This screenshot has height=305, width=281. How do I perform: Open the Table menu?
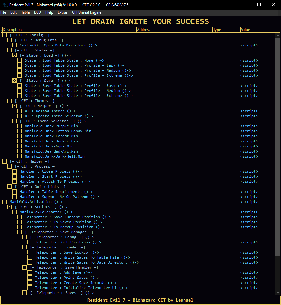click(26, 12)
